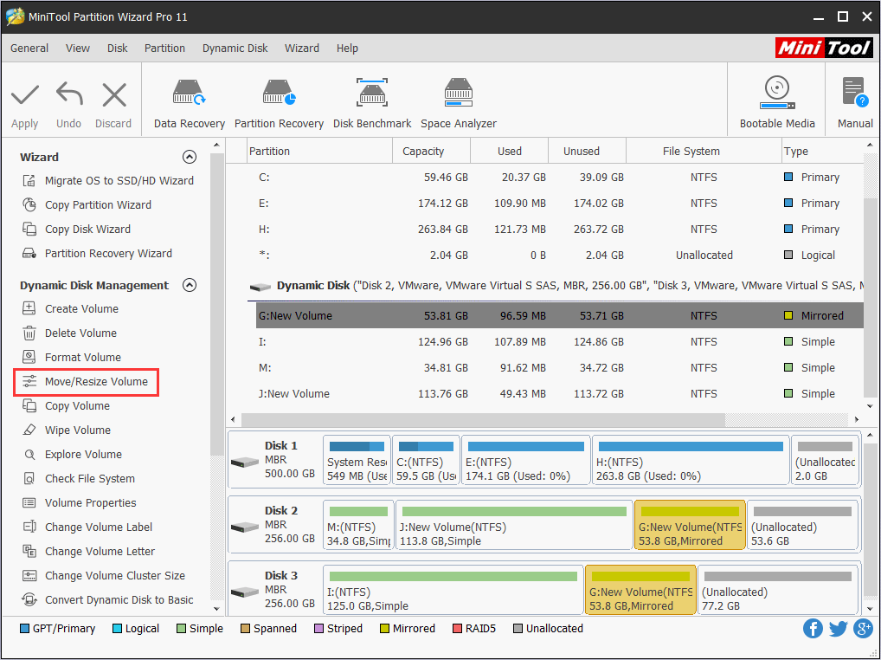881x660 pixels.
Task: Sort by Type column header
Action: pyautogui.click(x=822, y=152)
